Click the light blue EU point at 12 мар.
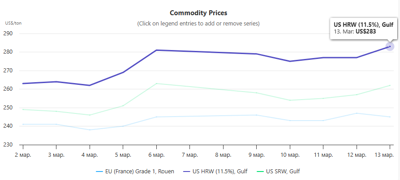The image size is (400, 180). [356, 113]
